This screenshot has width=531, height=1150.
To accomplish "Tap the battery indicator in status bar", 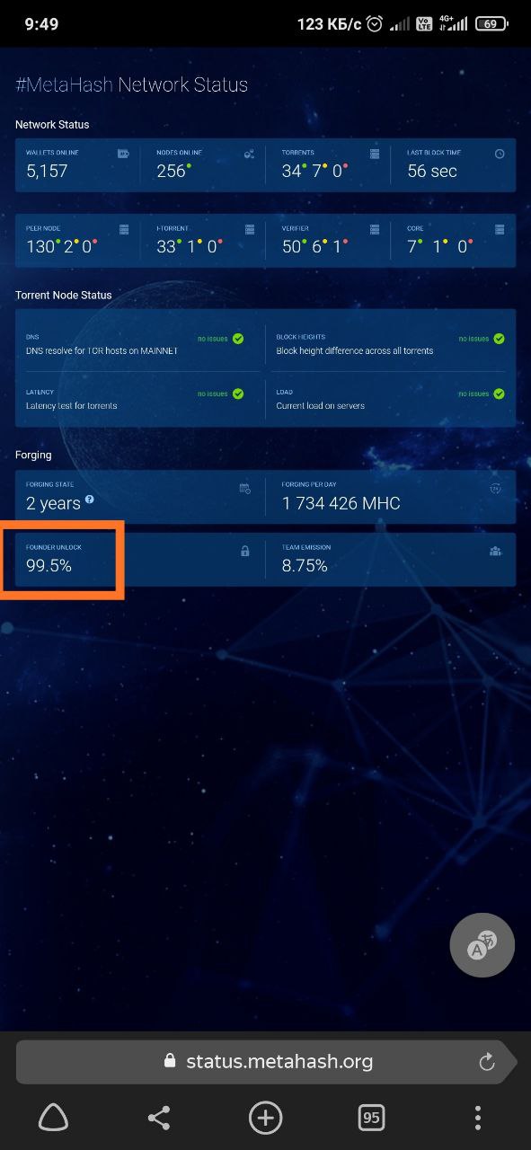I will pos(491,24).
